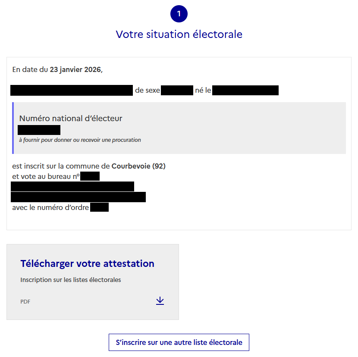Click the 'et vote au bureau n°' text
Screen dimensions: 358x357
point(46,176)
